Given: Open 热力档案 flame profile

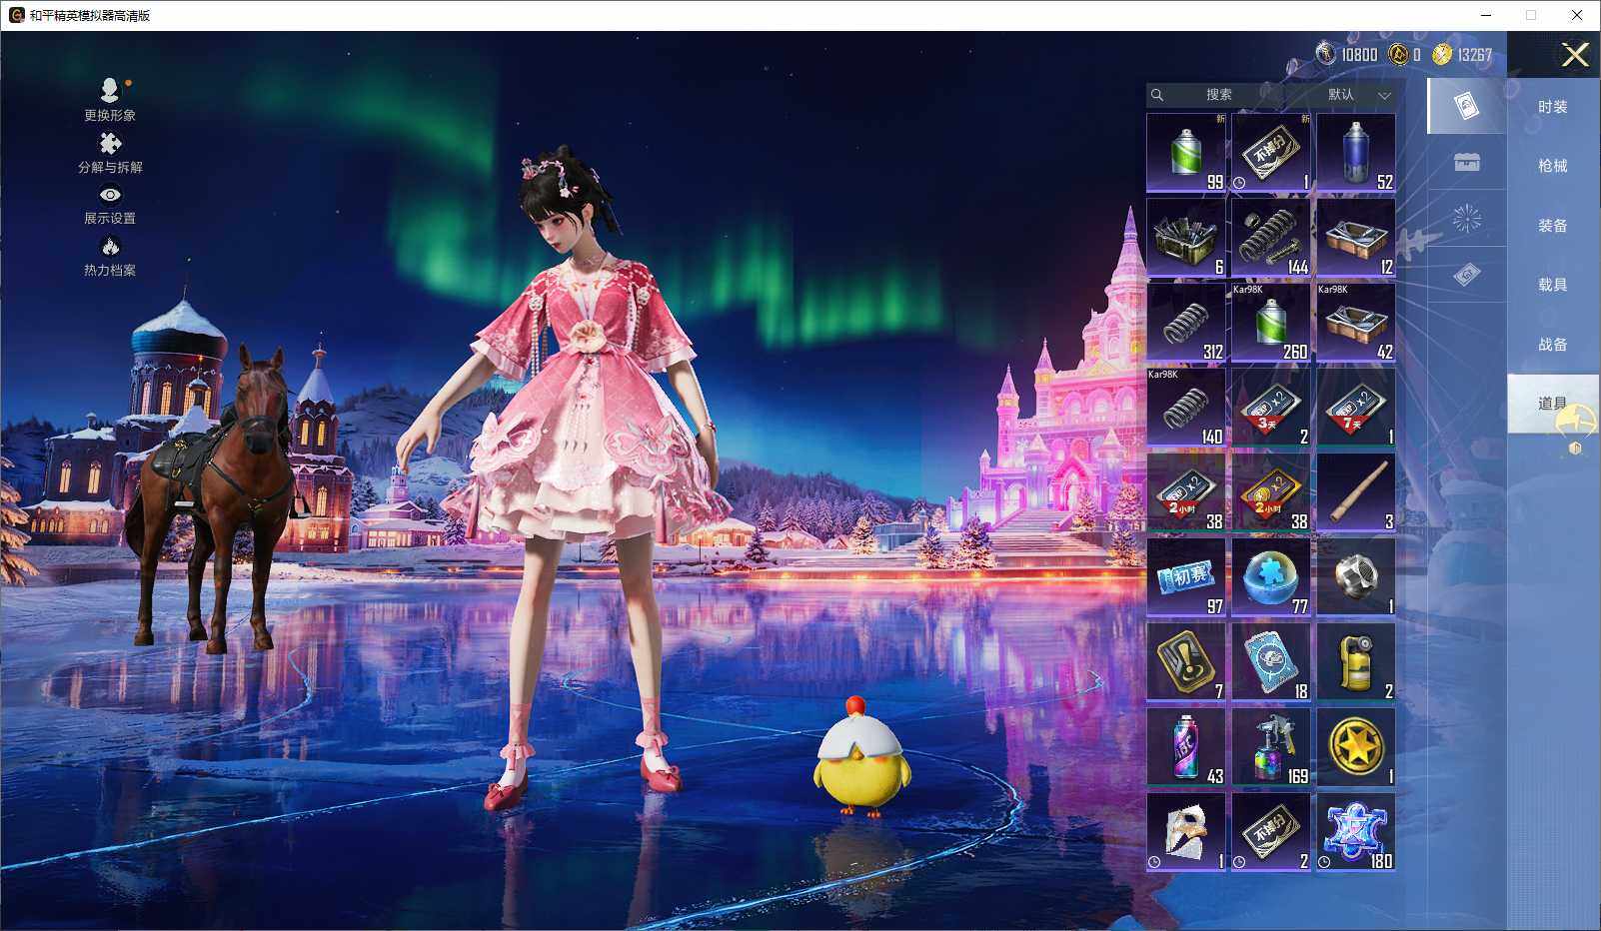Looking at the screenshot, I should [x=110, y=257].
